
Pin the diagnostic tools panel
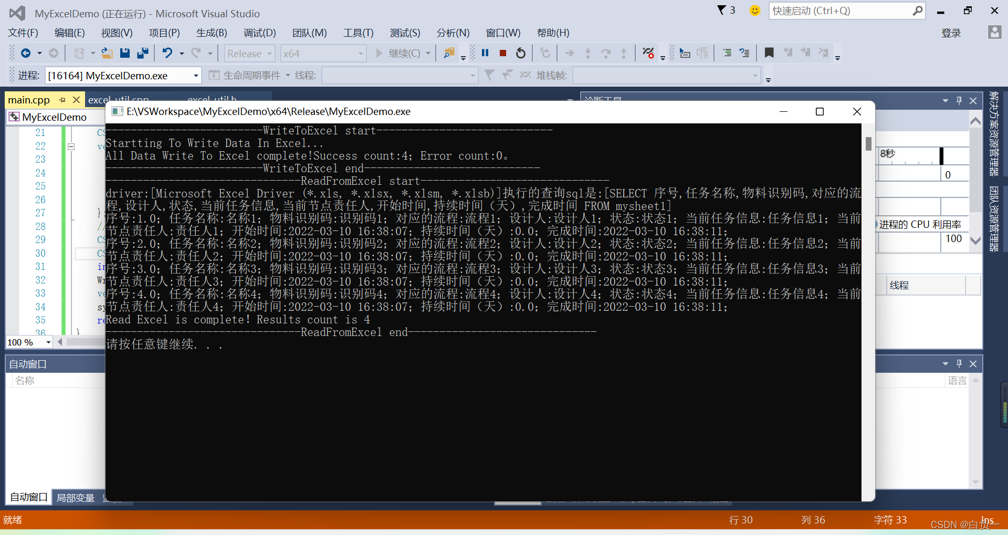tap(959, 100)
